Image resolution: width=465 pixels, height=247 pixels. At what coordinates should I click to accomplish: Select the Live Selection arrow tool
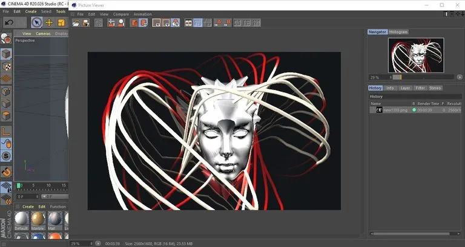point(37,22)
